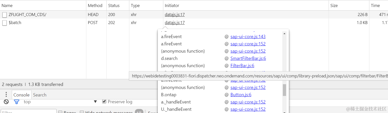Screen dimensions: 388x113
Task: Open the SmartFilterBar.js:6 link
Action: [x=248, y=58]
